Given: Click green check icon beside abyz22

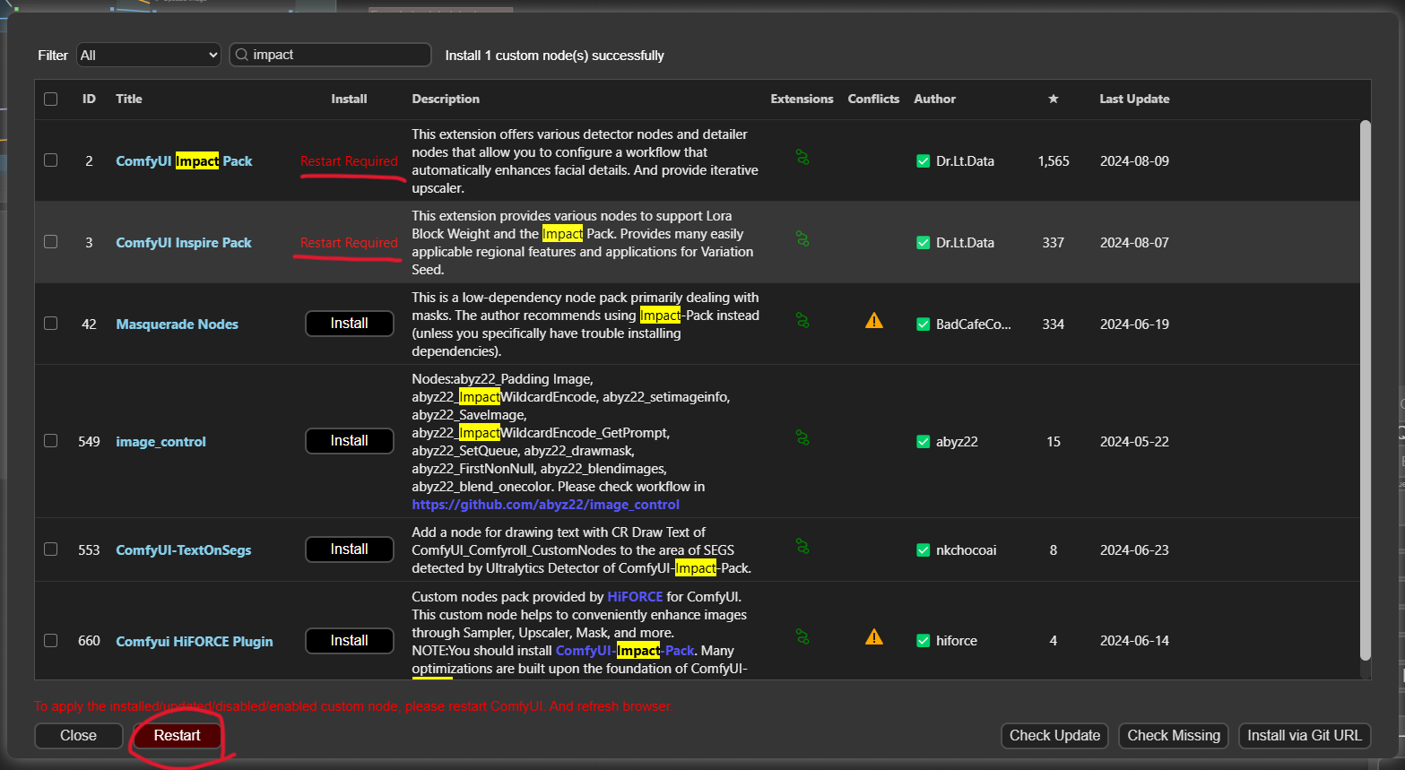Looking at the screenshot, I should point(924,442).
